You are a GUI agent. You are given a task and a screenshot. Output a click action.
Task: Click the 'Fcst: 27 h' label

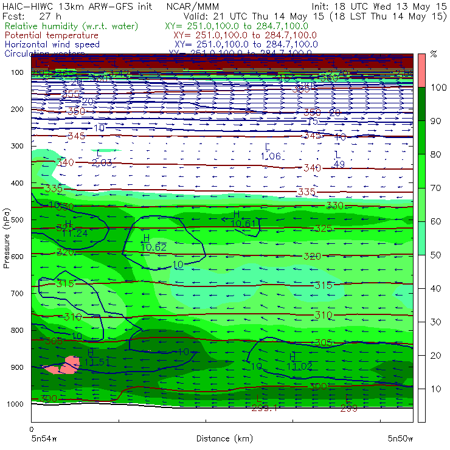pos(32,16)
